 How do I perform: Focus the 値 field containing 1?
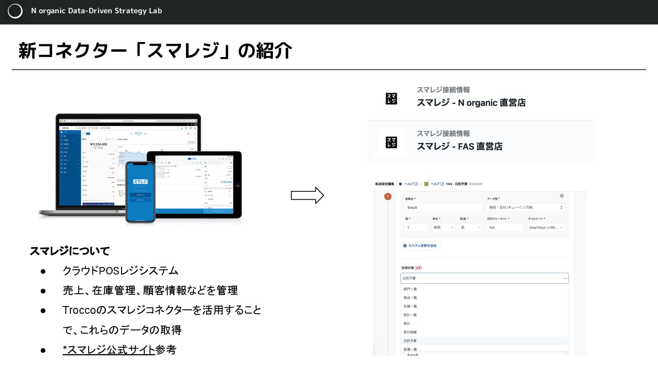tap(416, 227)
